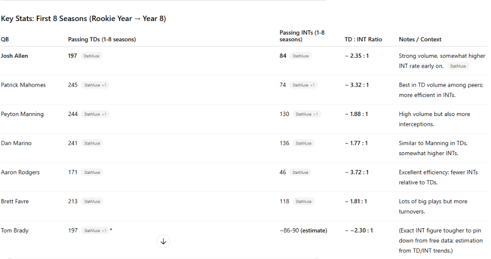
Task: Open StatMuse source for Josh Allen's 84 INTs
Action: (300, 56)
